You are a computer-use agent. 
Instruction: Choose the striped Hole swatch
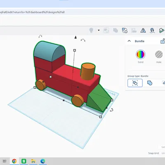[159, 54]
